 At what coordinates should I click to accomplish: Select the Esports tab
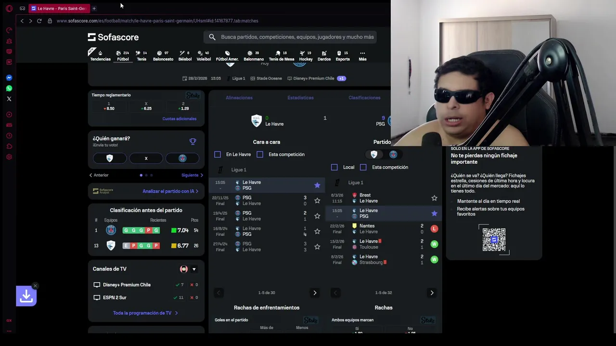point(343,56)
